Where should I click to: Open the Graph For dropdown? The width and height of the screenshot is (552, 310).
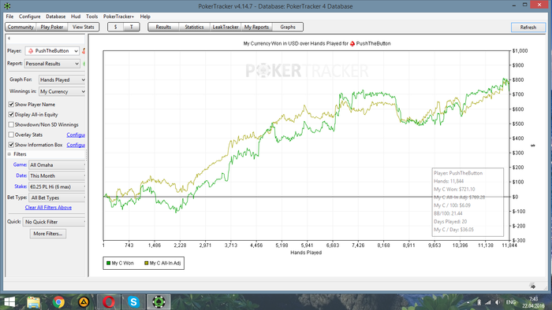[x=62, y=79]
